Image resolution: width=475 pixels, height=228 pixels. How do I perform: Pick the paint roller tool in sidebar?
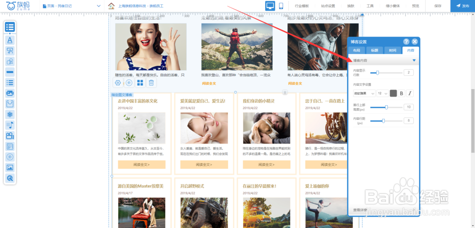tap(9, 51)
